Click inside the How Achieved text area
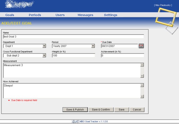179x124 pixels. point(72,91)
